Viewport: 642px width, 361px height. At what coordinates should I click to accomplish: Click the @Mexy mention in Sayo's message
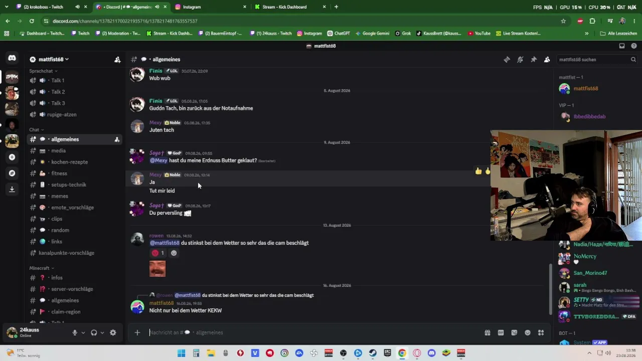tap(158, 160)
